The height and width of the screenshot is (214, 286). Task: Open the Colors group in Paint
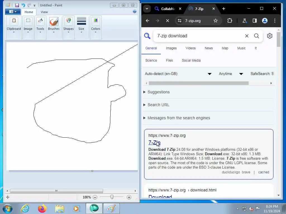96,28
